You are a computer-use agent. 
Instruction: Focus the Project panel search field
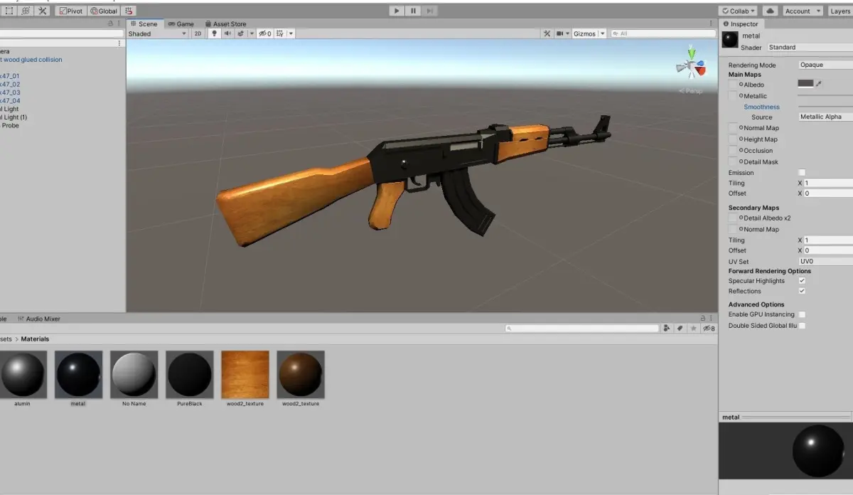(582, 329)
